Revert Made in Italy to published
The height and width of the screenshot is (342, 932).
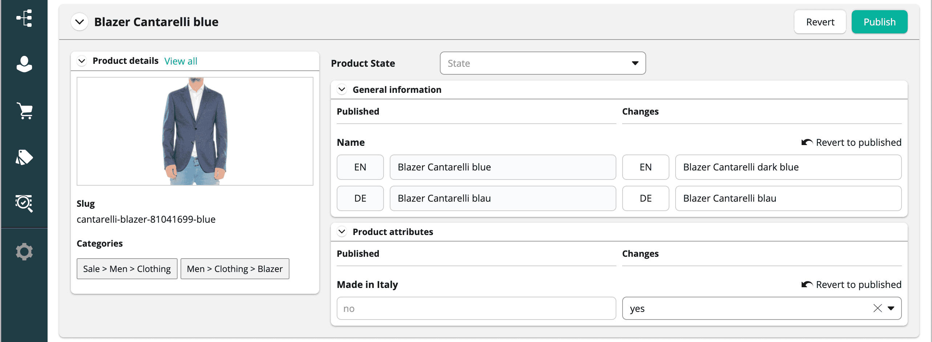tap(851, 285)
